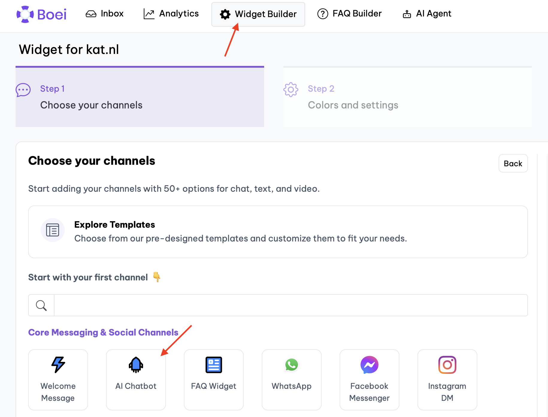Screen dimensions: 548x417
Task: Go to Analytics section
Action: pyautogui.click(x=171, y=14)
